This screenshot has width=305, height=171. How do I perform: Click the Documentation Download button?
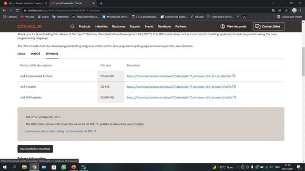35,149
